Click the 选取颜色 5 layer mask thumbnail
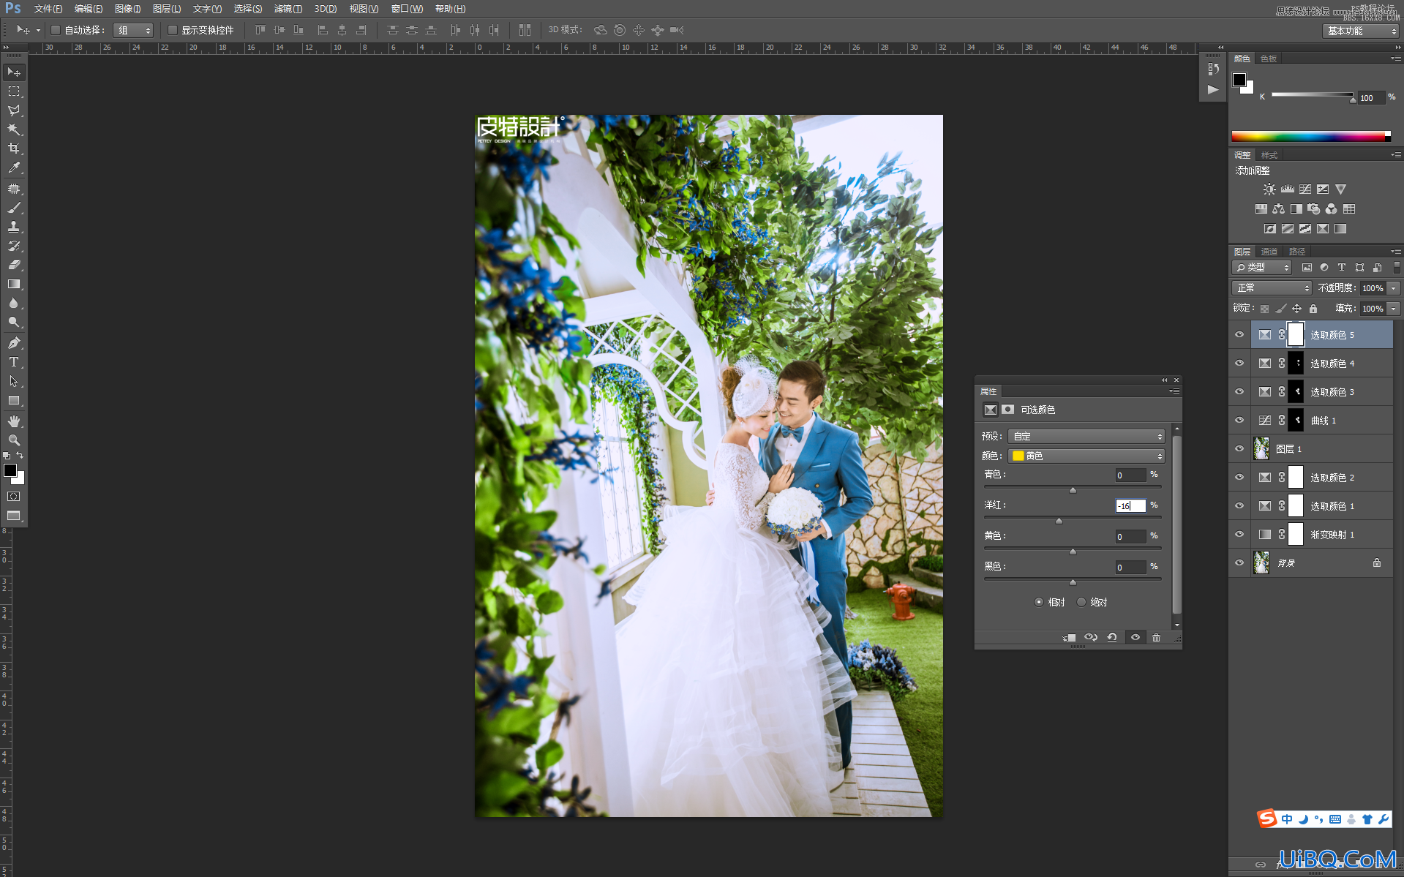1404x877 pixels. [x=1295, y=335]
